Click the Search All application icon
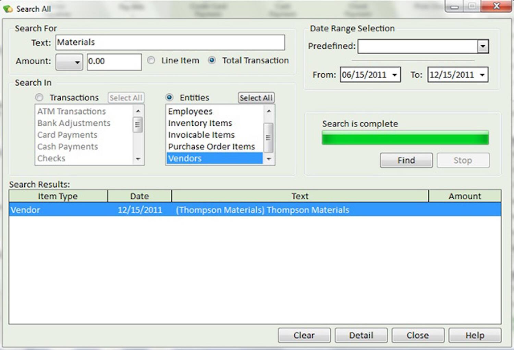 click(8, 9)
